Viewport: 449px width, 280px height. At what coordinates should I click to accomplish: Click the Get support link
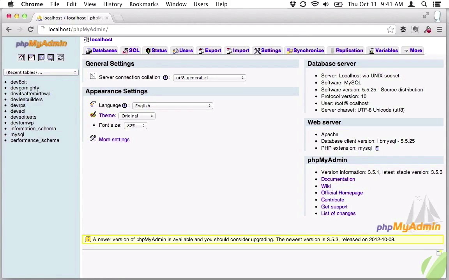coord(334,206)
